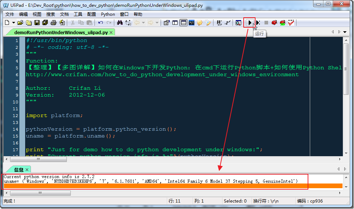
Task: Open the 窗口 menu
Action: click(124, 14)
